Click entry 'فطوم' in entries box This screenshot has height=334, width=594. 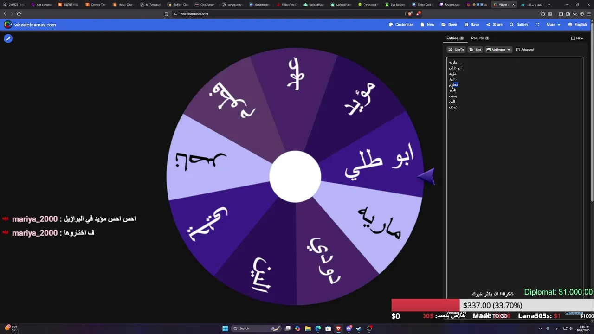pyautogui.click(x=453, y=84)
